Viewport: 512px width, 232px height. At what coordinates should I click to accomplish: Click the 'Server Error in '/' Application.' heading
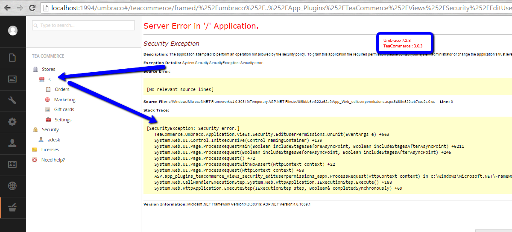pos(201,26)
